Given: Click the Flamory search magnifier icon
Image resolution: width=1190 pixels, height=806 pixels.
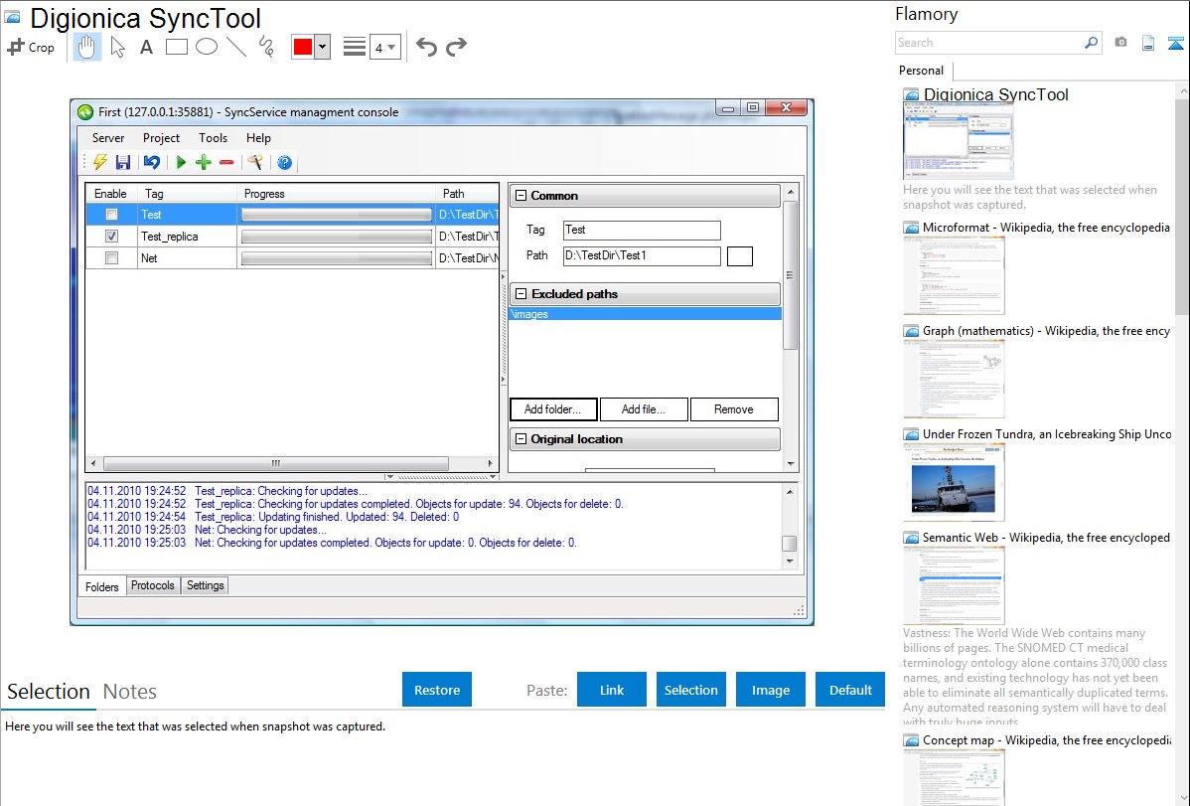Looking at the screenshot, I should coord(1091,43).
